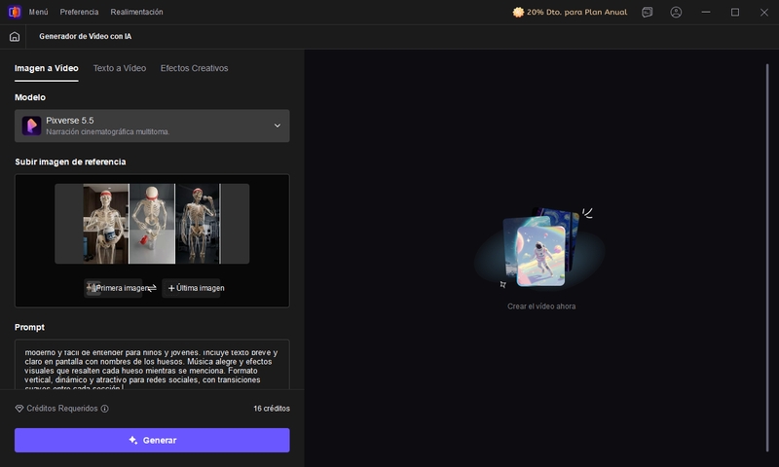This screenshot has height=467, width=779.
Task: Click the Última imagen add button
Action: click(196, 288)
